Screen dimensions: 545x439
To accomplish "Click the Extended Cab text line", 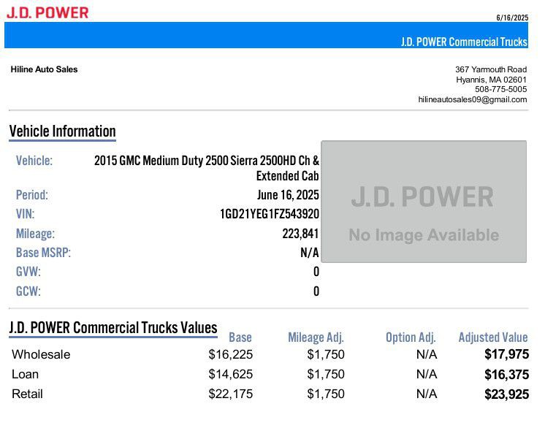I will click(287, 176).
